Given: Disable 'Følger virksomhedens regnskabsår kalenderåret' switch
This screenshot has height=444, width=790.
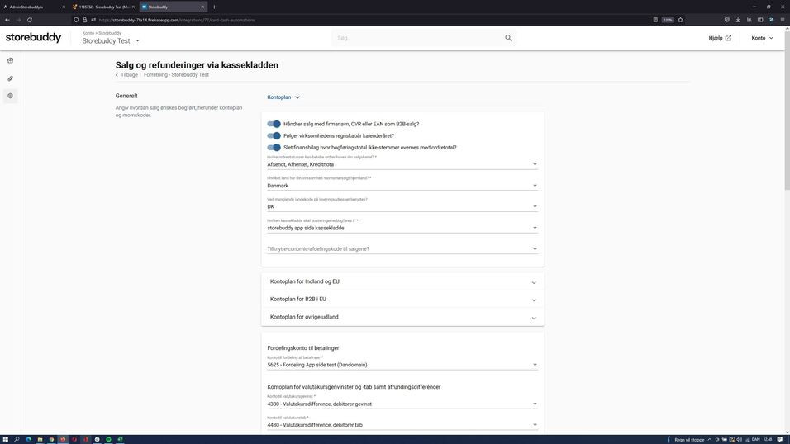Looking at the screenshot, I should click(x=274, y=136).
